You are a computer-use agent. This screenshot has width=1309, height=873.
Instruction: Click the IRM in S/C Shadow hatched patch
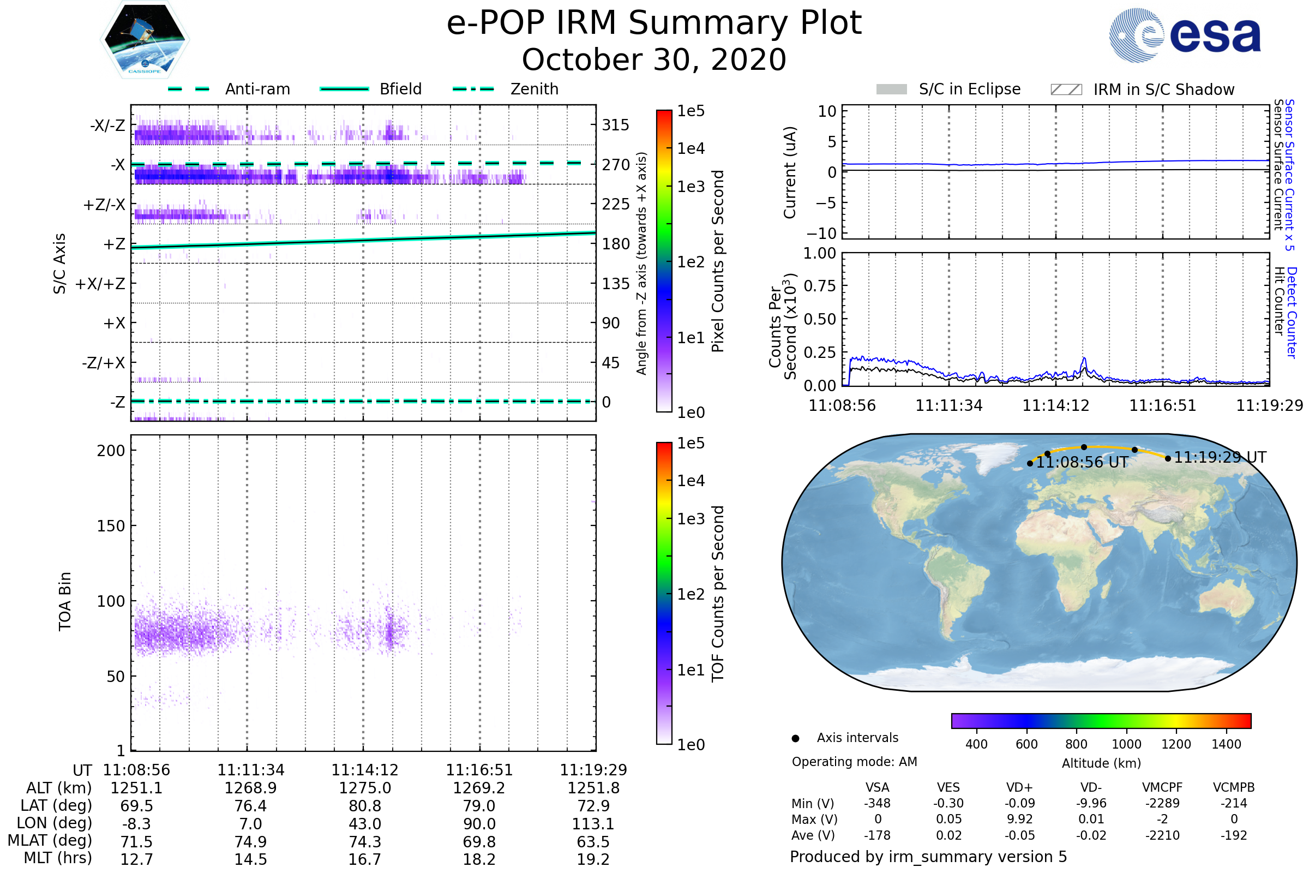pyautogui.click(x=1066, y=89)
